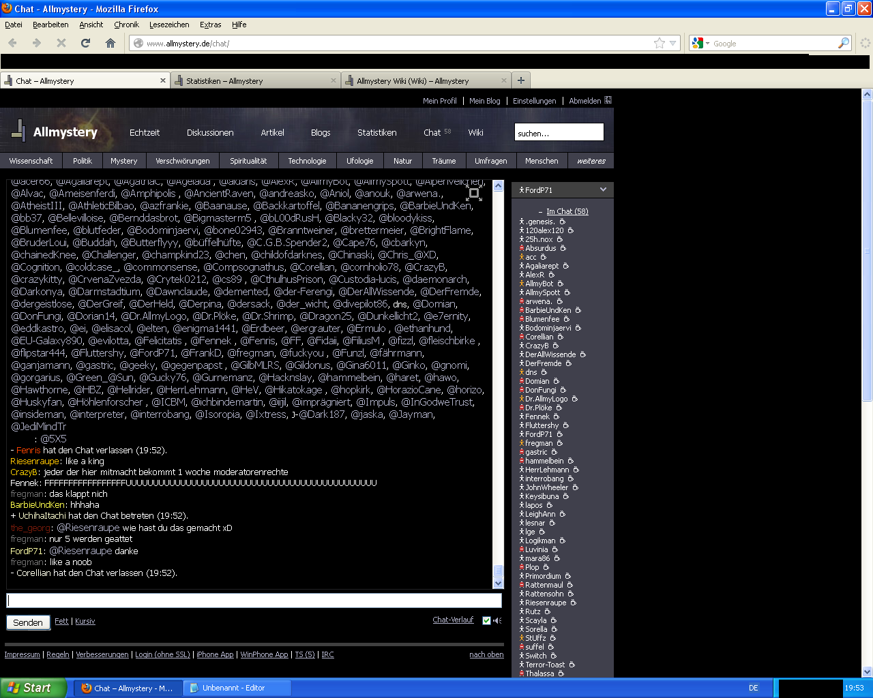Click the chat log scrollbar up arrow
The width and height of the screenshot is (873, 698).
498,186
